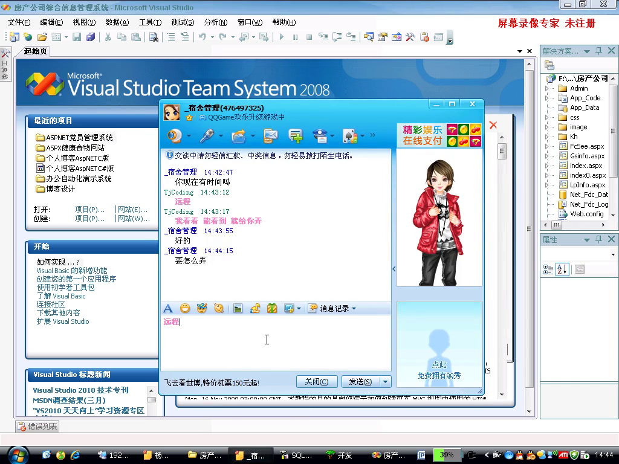Click the send mail envelope icon in QQ
The height and width of the screenshot is (464, 619).
pos(270,136)
